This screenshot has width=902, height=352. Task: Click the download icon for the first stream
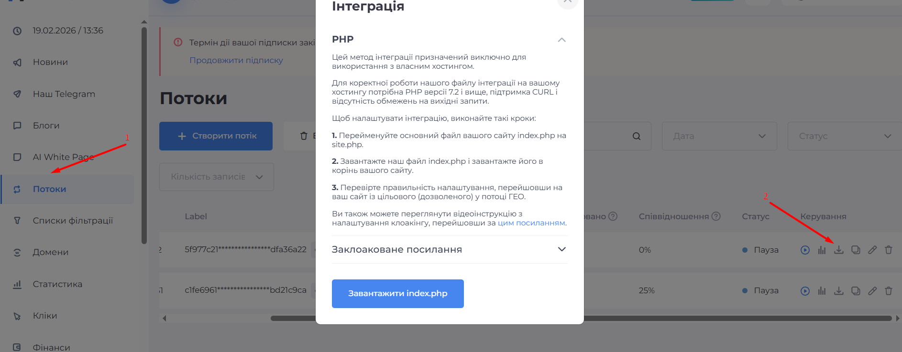point(839,249)
